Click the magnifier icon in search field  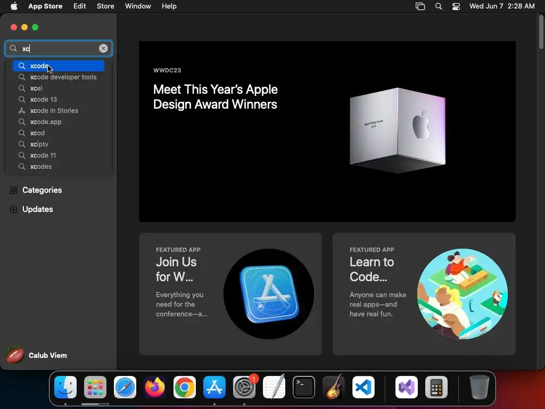[13, 48]
